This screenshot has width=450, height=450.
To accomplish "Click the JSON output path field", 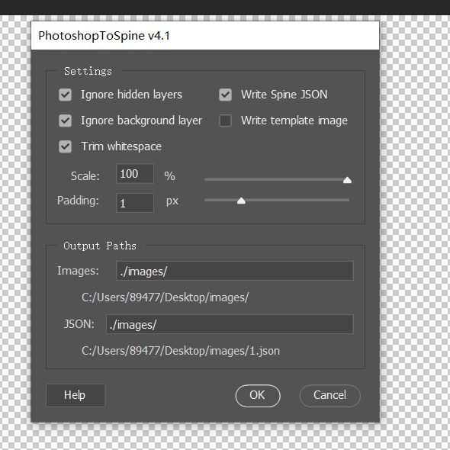I will [x=230, y=324].
